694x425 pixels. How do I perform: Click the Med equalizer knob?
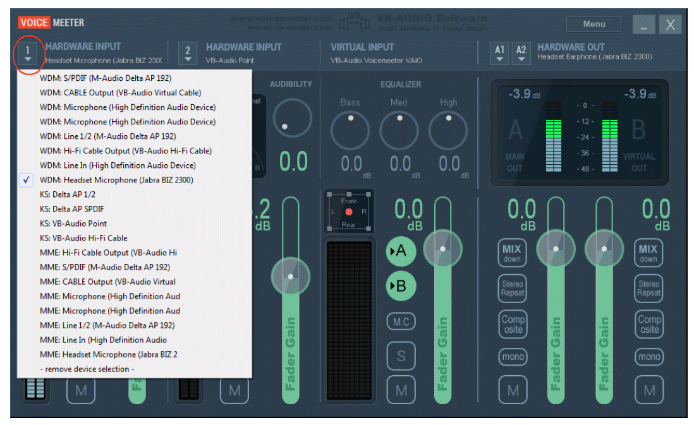point(399,131)
